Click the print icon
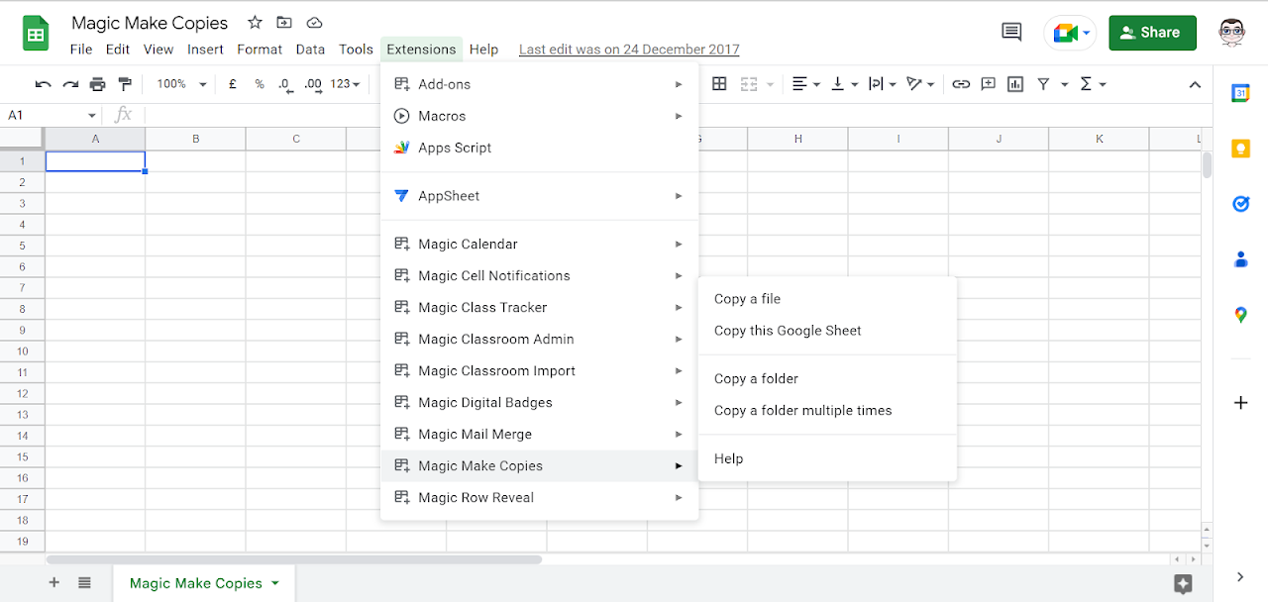1268x602 pixels. point(97,84)
